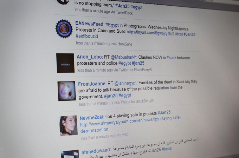The width and height of the screenshot is (239, 158).
Task: Open the EANewsFeed profile avatar badge
Action: pyautogui.click(x=64, y=29)
